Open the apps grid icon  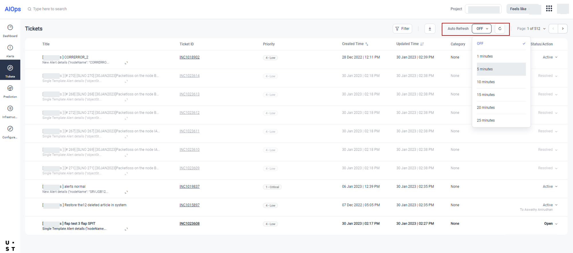[549, 9]
